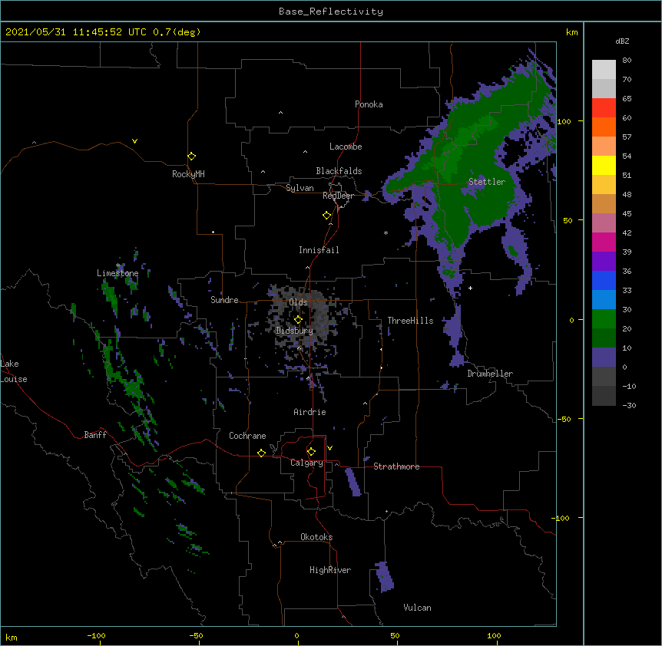Click the HighRiver city label
This screenshot has height=646, width=662.
330,570
